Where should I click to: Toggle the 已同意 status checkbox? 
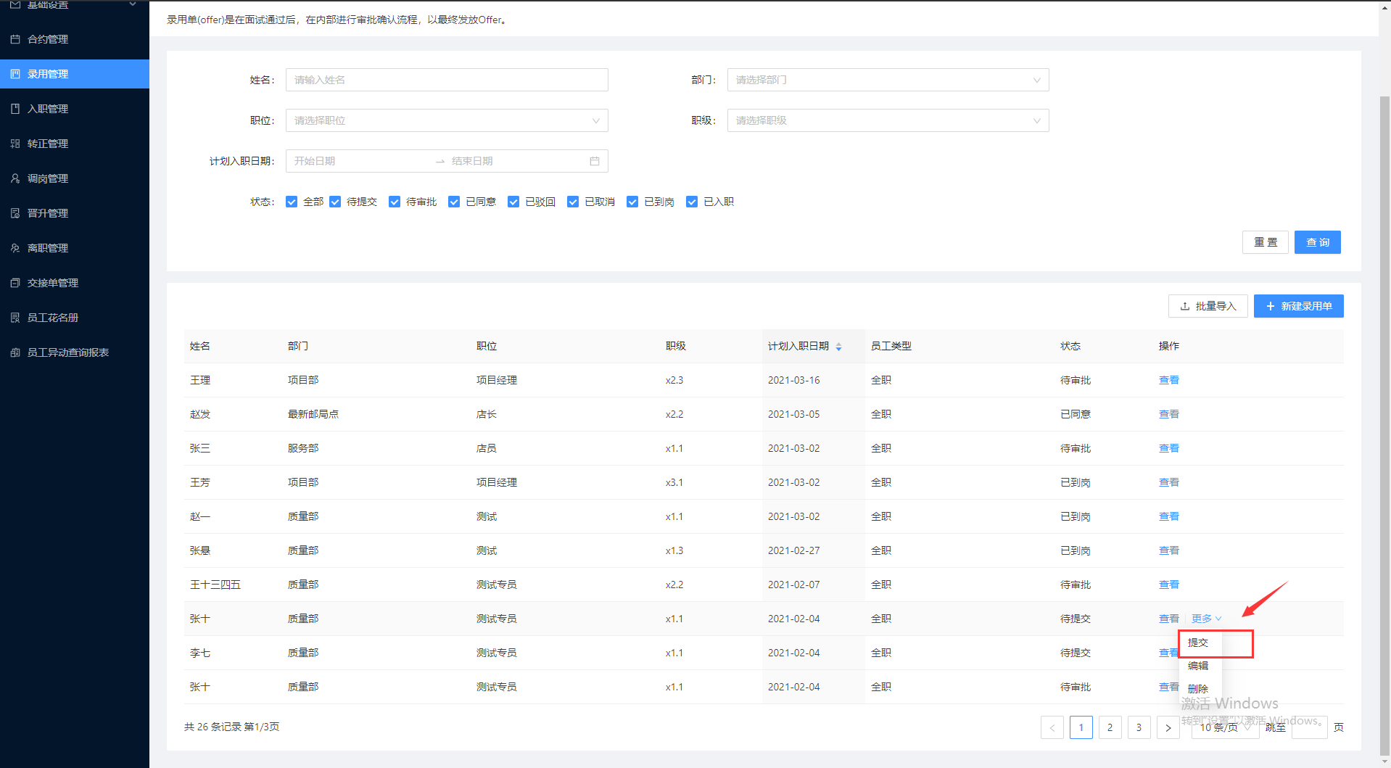click(x=454, y=202)
